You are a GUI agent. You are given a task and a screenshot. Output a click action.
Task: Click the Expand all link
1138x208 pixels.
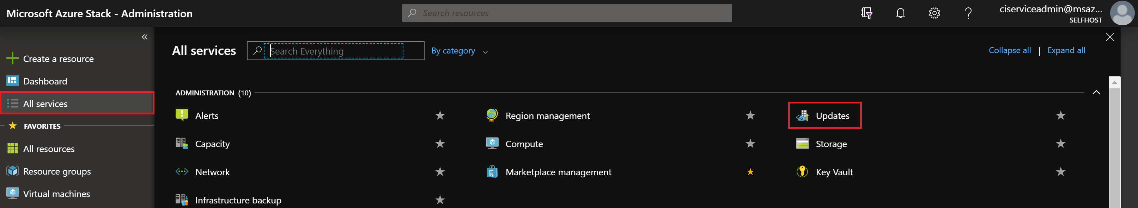click(1066, 50)
